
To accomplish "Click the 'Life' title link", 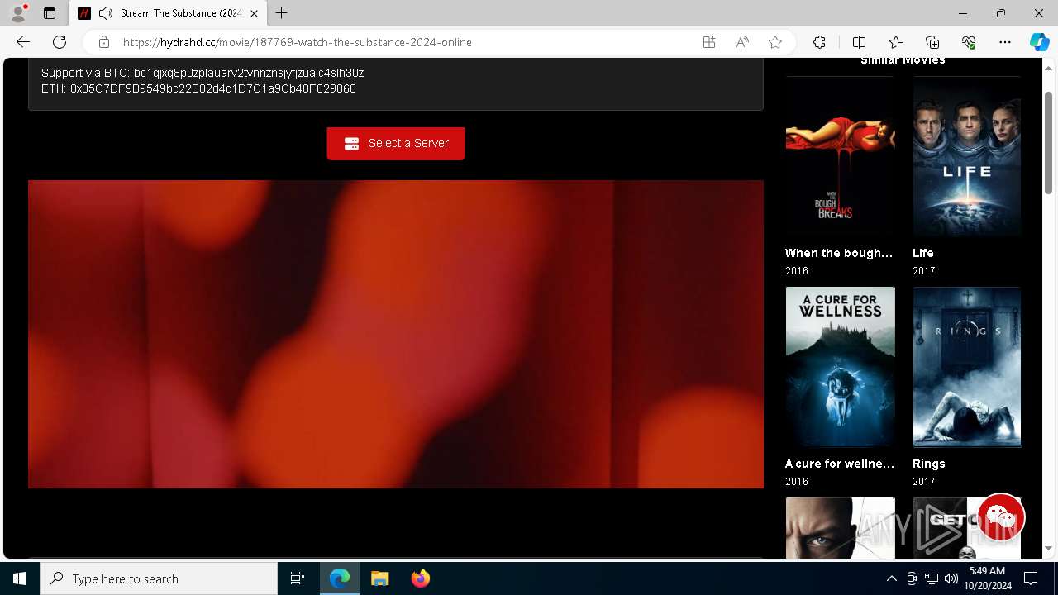I will [x=923, y=253].
